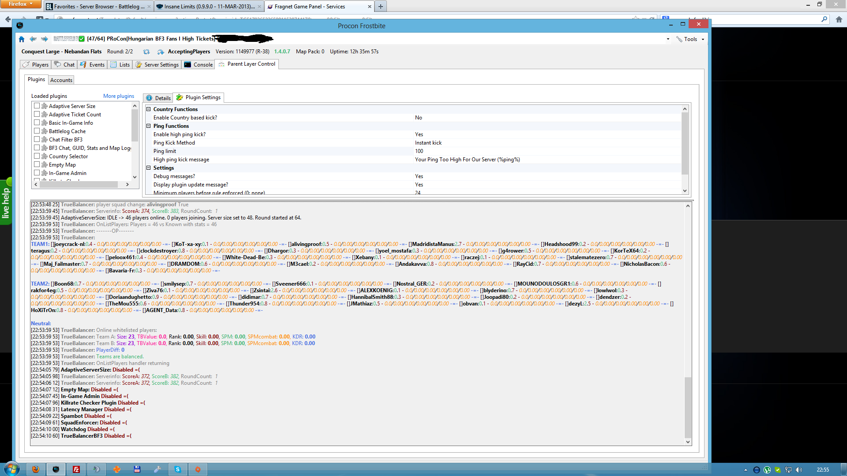Click the next level arrow icon before AcceptingPlayers
The image size is (847, 476).
pyautogui.click(x=161, y=52)
